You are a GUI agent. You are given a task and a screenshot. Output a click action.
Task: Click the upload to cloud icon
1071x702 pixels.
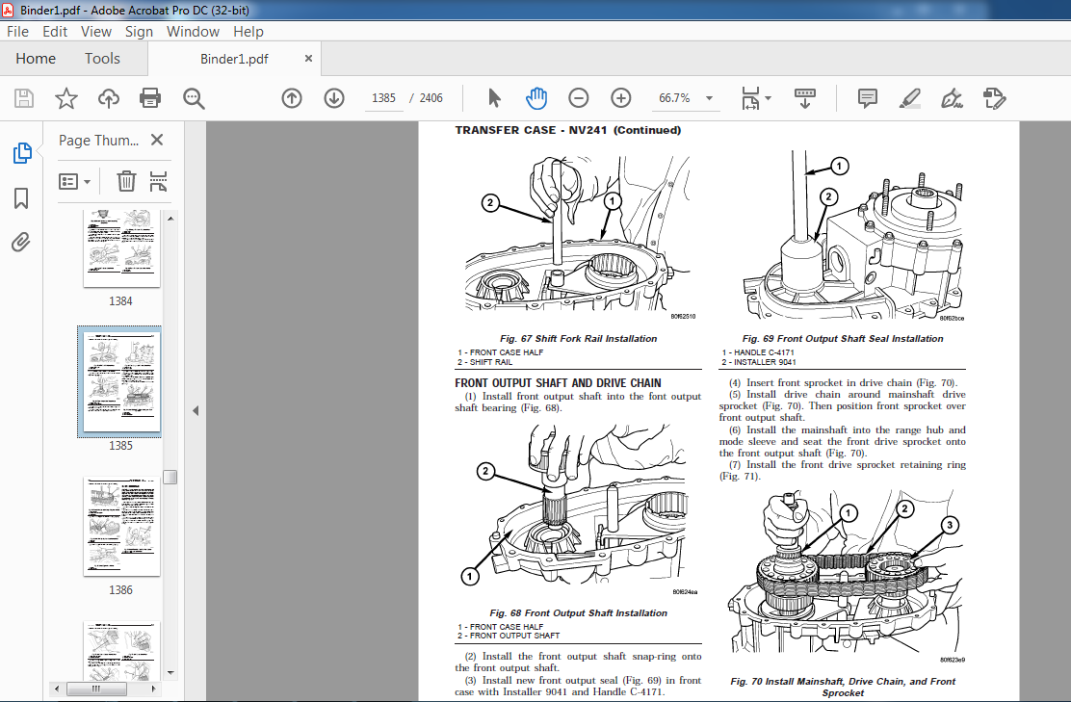point(109,98)
